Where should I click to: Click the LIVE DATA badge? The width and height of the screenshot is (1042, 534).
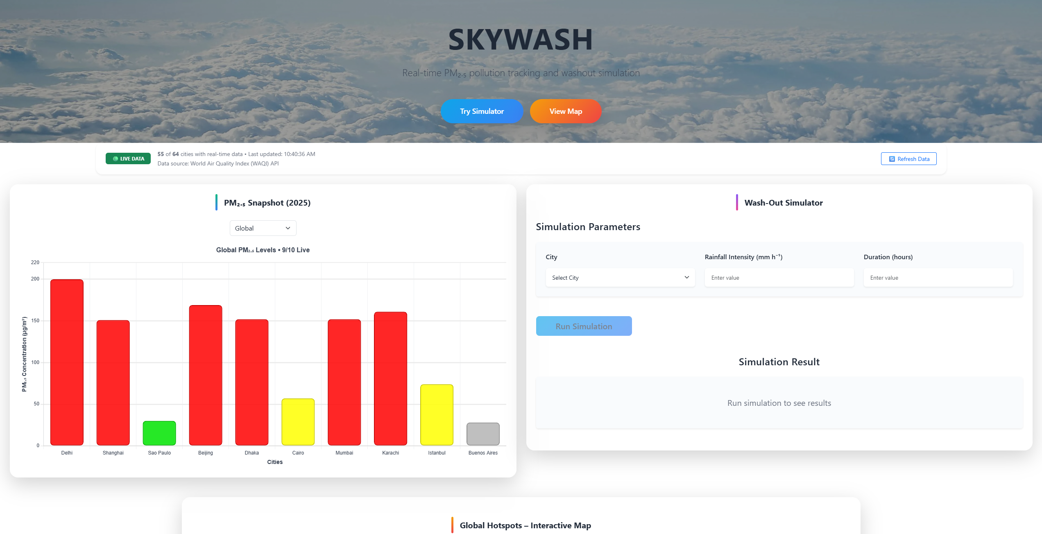[x=128, y=158]
